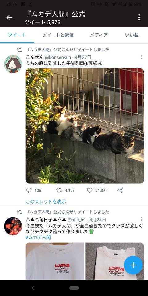Open hihi_k0's profile avatar
This screenshot has width=148, height=296.
coord(13,226)
